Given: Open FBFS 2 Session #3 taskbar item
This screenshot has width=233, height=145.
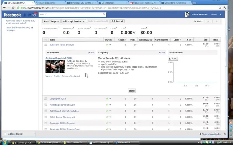Looking at the screenshot, I should 75,143.
